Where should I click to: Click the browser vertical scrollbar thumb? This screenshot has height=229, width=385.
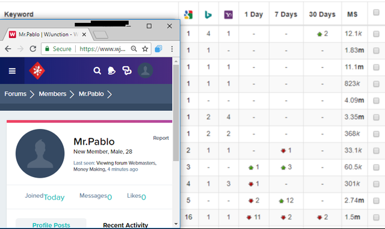[x=176, y=113]
